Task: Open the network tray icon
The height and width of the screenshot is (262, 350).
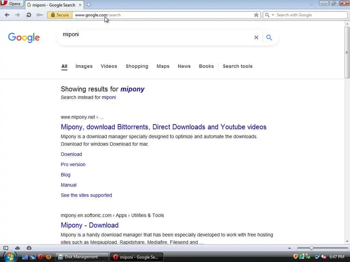Action: (x=317, y=257)
